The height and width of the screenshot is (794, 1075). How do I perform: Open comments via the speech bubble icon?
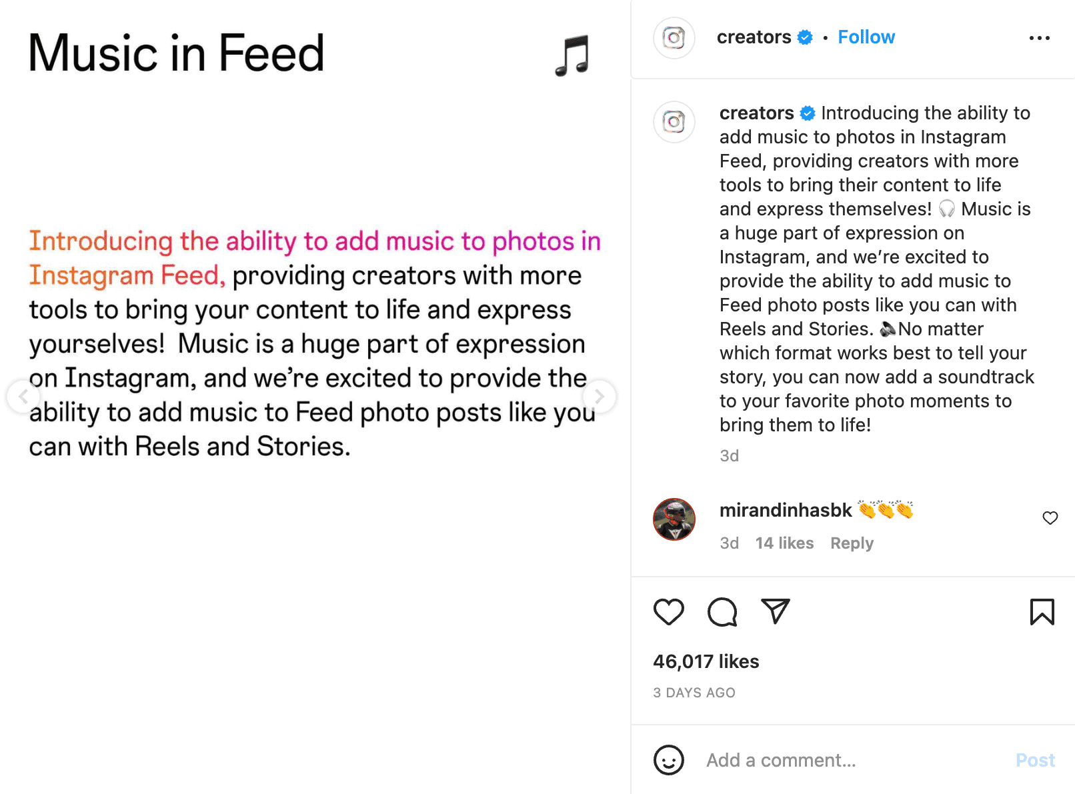coord(722,612)
